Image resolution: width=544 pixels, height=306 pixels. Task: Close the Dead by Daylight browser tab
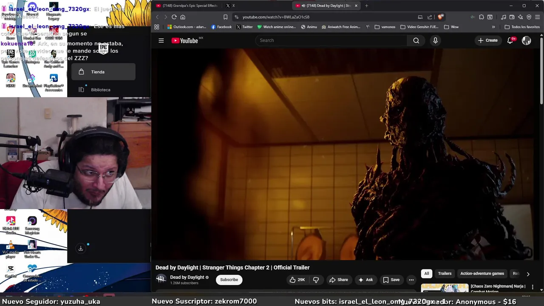[x=356, y=6]
